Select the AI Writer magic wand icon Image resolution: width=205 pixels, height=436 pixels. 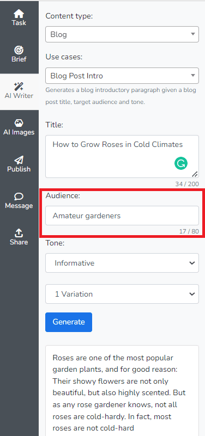[x=19, y=87]
